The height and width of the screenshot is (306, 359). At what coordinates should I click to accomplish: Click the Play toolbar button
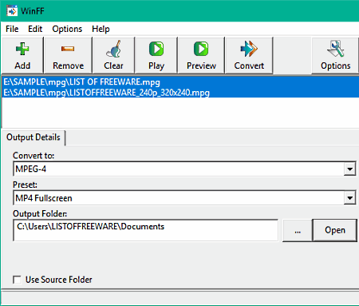click(156, 55)
